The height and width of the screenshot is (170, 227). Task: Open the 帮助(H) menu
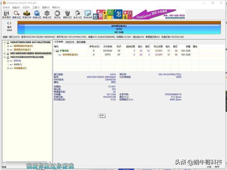pyautogui.click(x=56, y=7)
